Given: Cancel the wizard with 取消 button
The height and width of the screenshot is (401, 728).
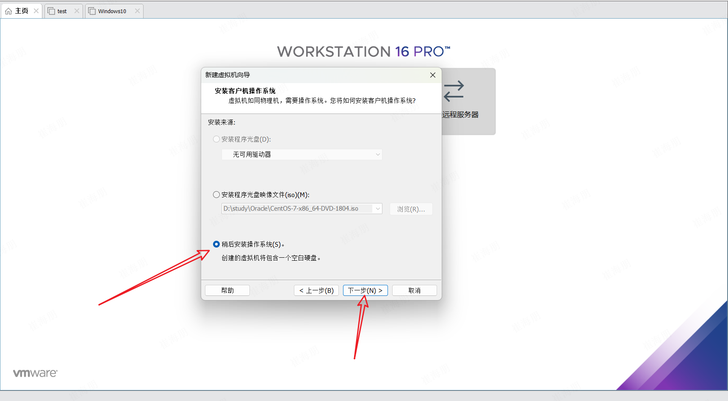Looking at the screenshot, I should (x=415, y=290).
